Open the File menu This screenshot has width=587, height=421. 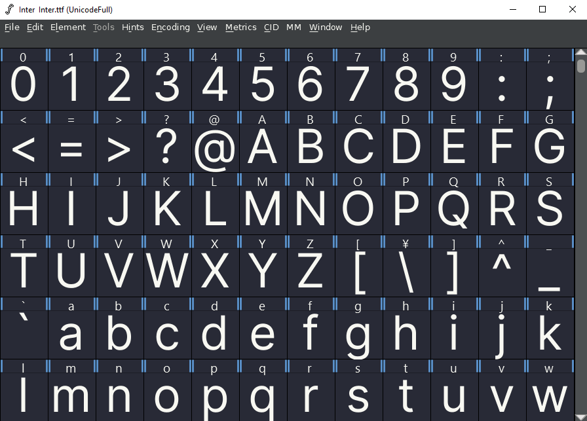pos(11,27)
